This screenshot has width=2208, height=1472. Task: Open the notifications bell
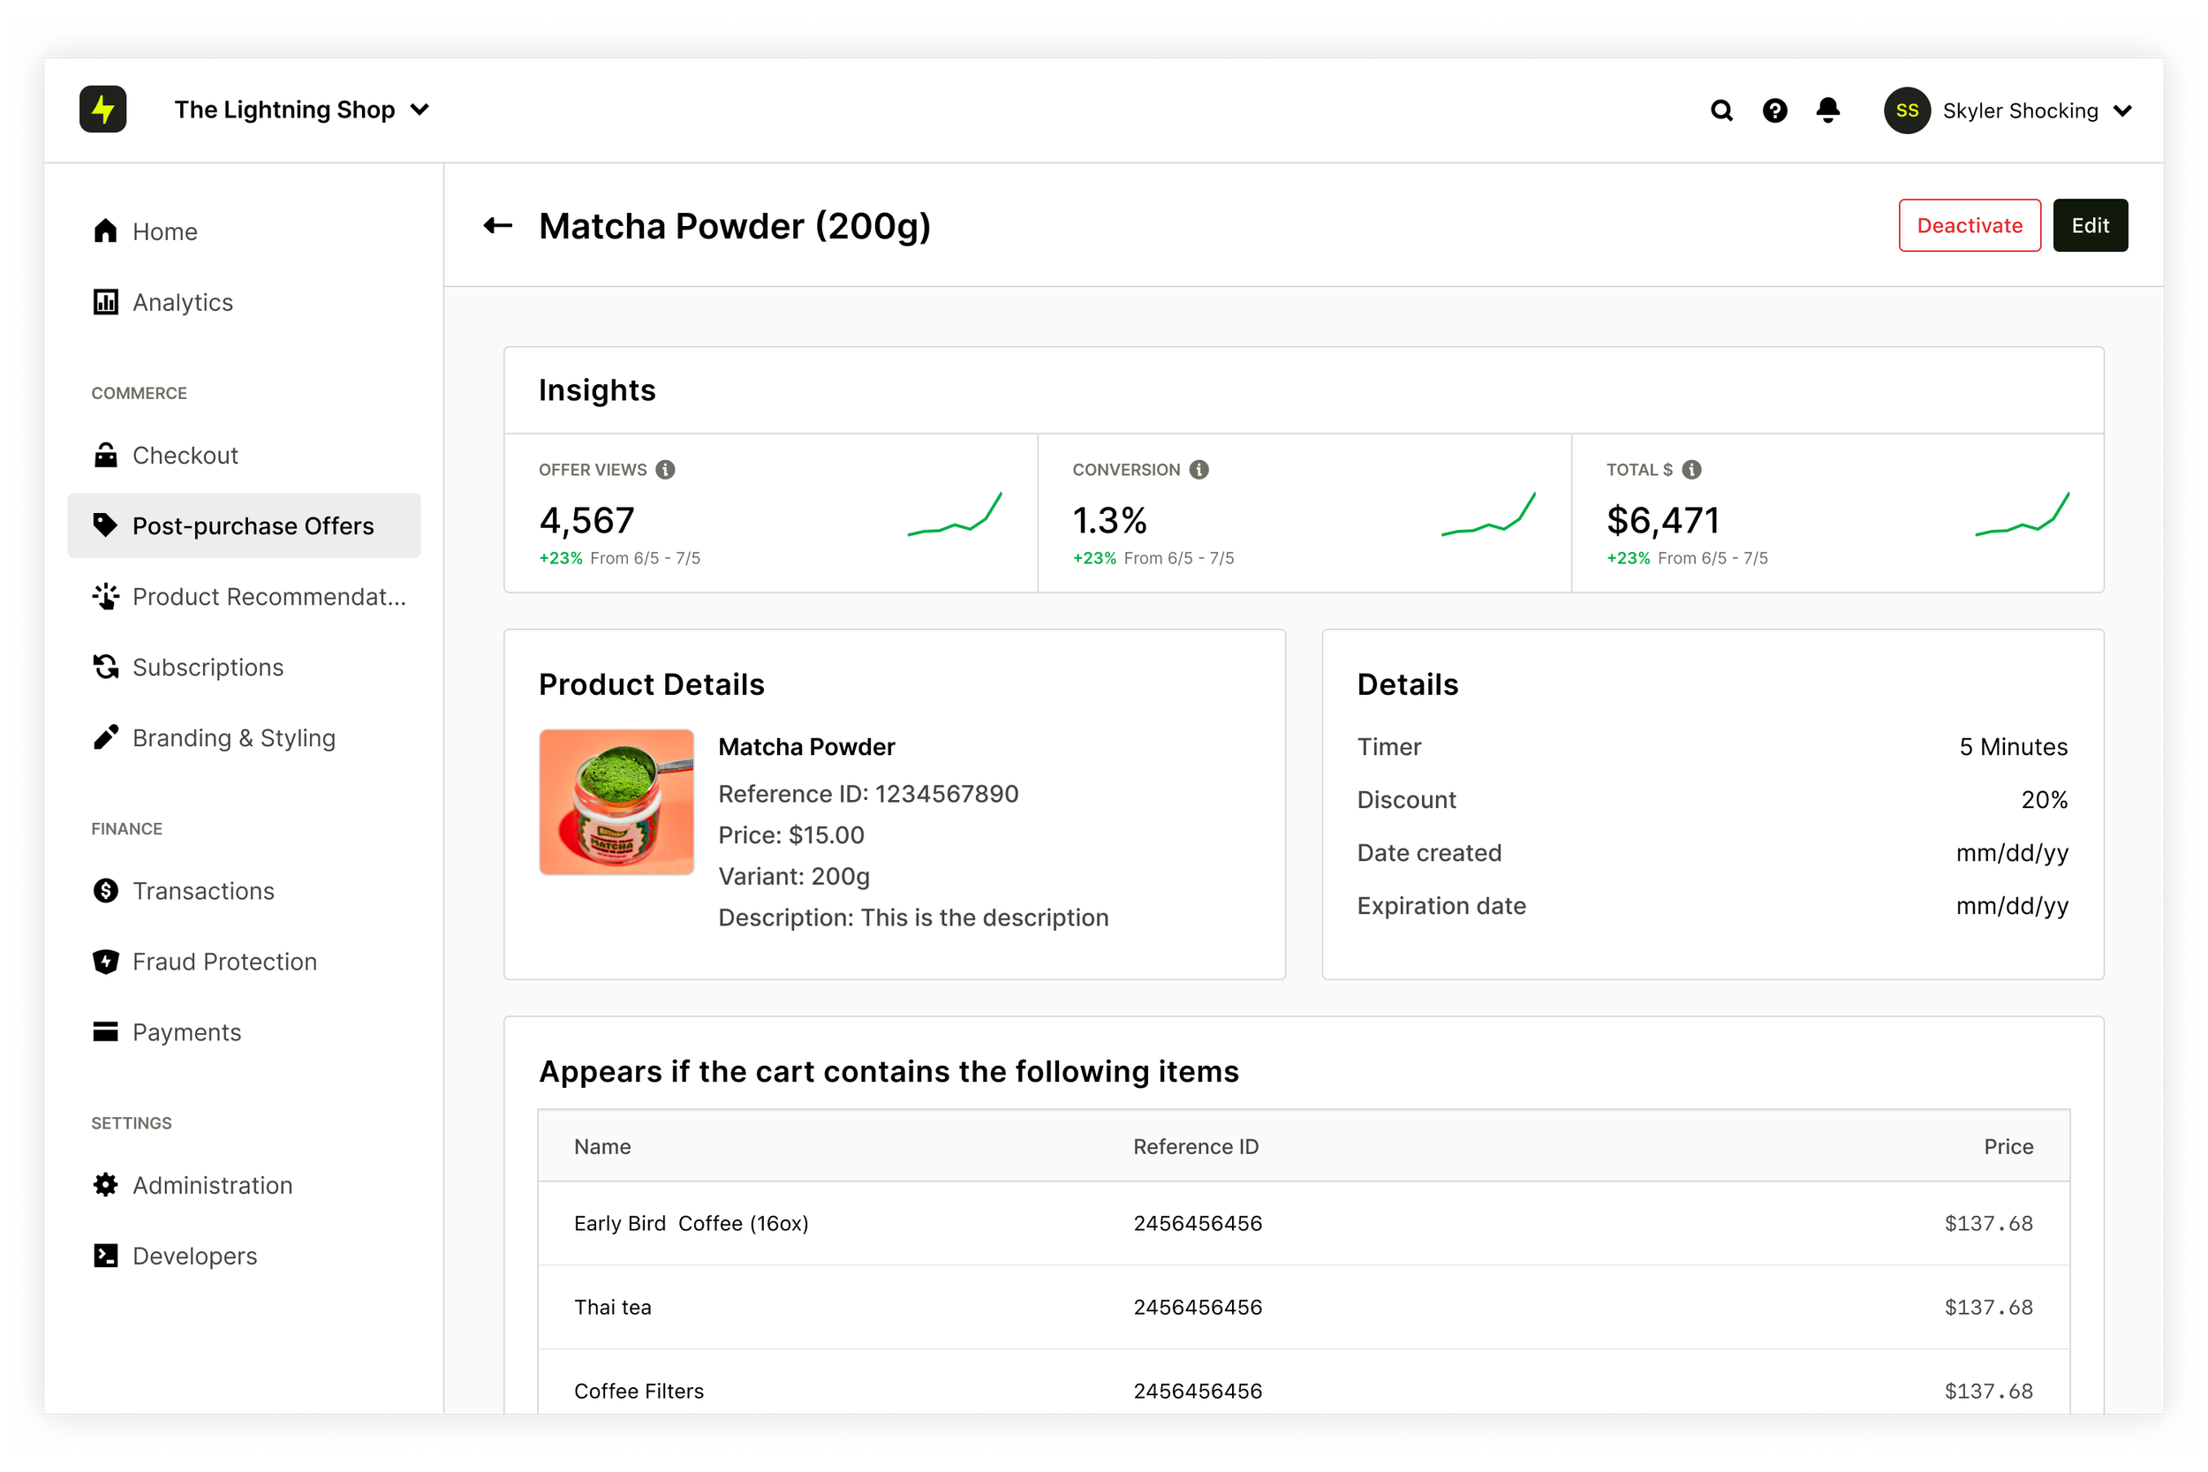[x=1828, y=110]
